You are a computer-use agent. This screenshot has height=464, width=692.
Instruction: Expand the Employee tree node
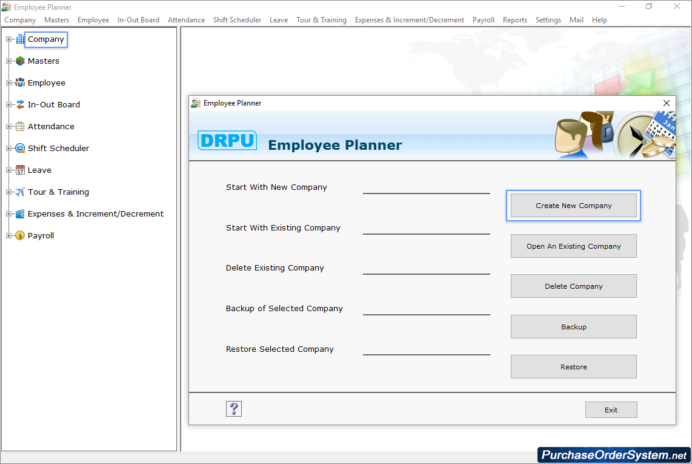9,82
